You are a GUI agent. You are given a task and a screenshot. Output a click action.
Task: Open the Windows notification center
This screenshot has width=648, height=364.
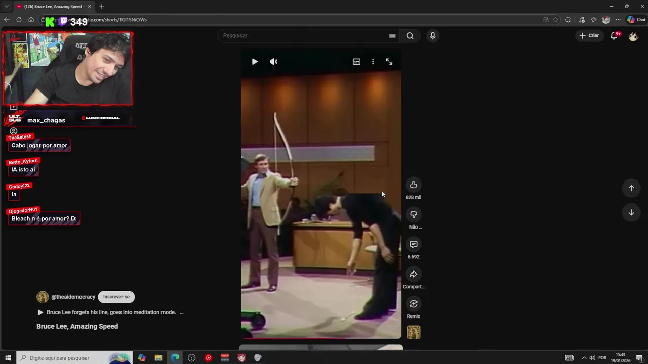(639, 358)
